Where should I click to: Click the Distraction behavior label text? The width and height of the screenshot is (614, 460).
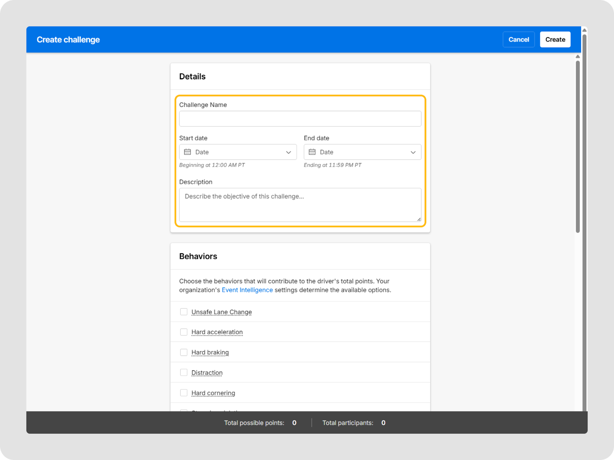point(207,373)
